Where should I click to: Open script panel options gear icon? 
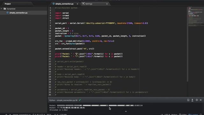(x=197, y=100)
